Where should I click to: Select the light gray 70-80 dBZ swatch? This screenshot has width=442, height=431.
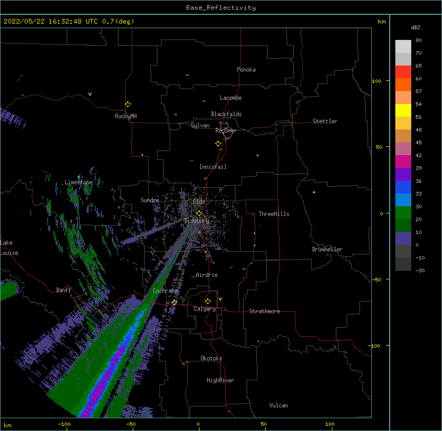point(403,47)
